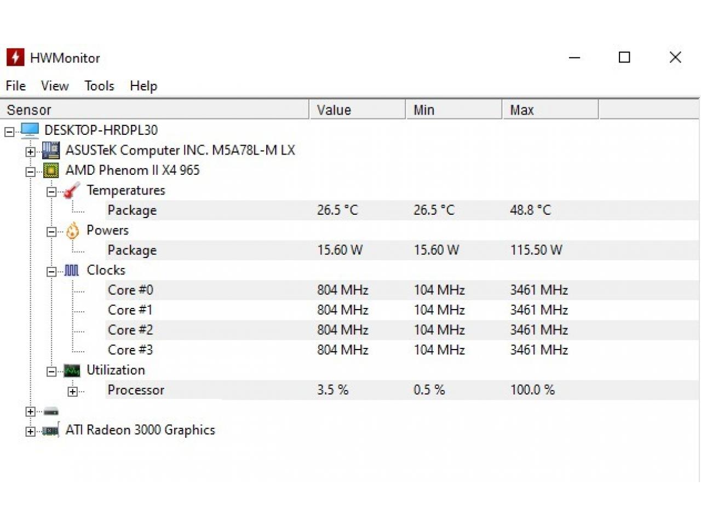
Task: Click the thermometer icon beside Temperatures
Action: [72, 190]
